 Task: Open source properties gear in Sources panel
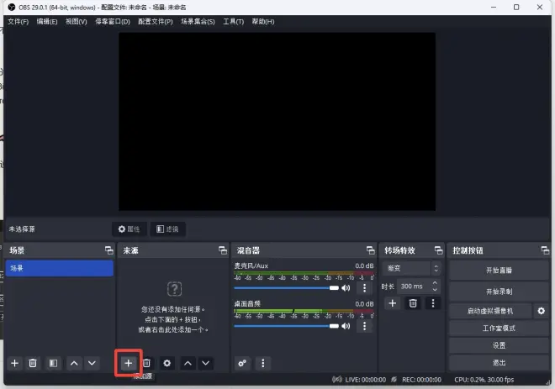pos(167,363)
